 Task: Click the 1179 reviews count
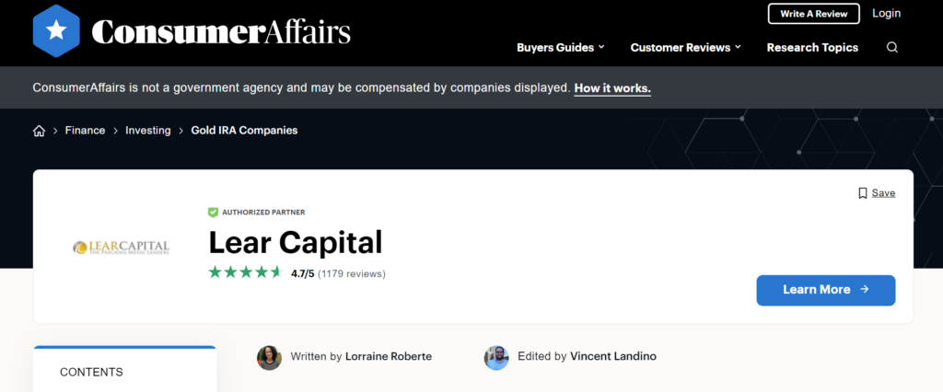pyautogui.click(x=352, y=273)
